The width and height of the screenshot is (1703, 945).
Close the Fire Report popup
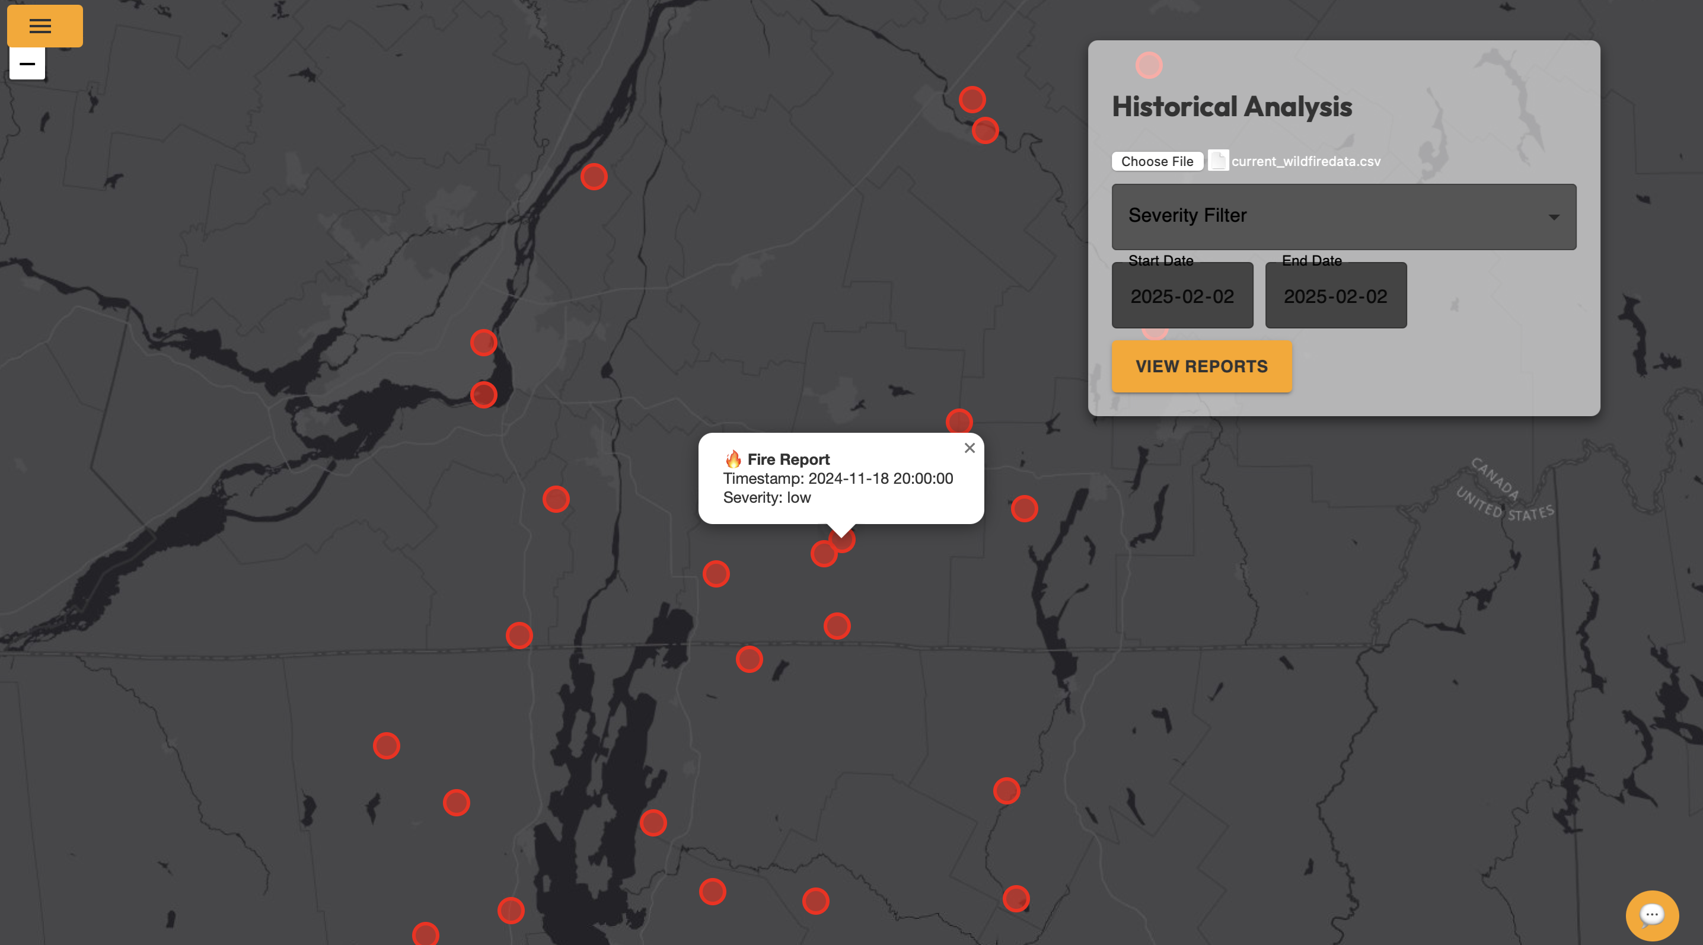click(x=969, y=448)
